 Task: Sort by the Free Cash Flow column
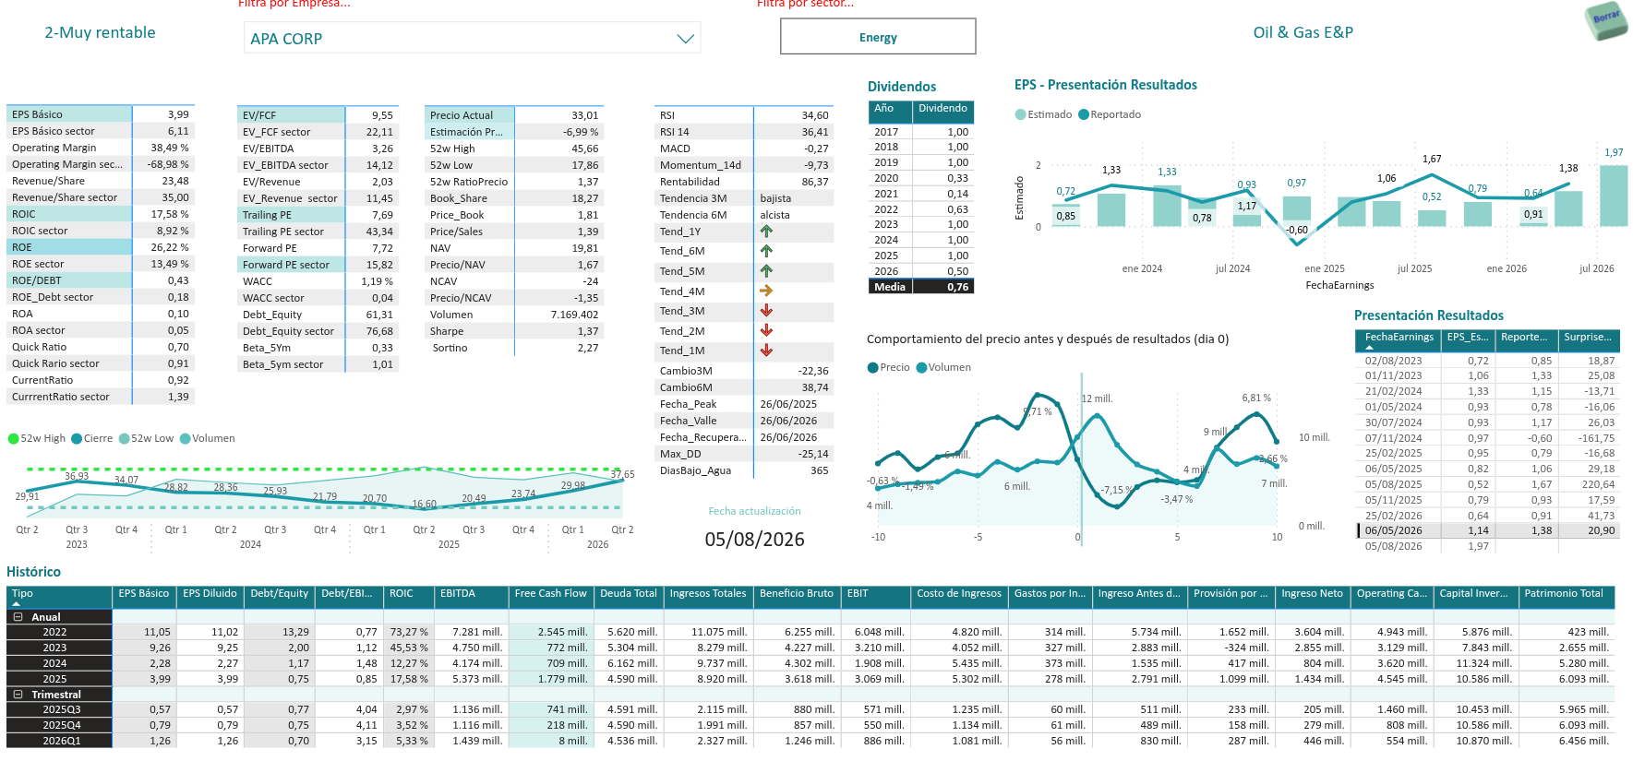pyautogui.click(x=550, y=594)
